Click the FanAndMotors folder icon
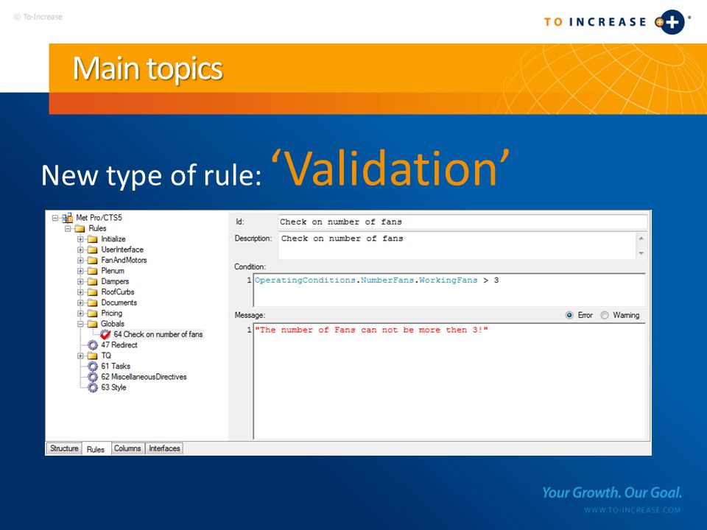707x530 pixels. click(x=93, y=261)
